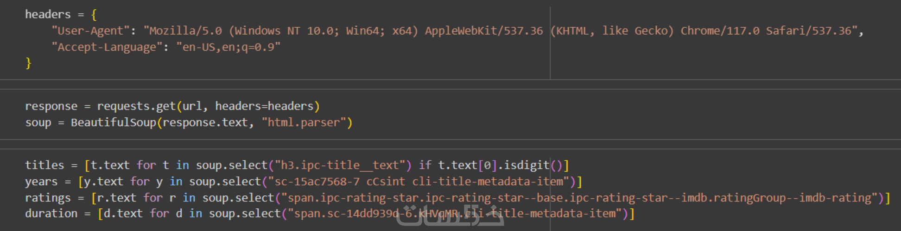Screen dimensions: 901x231
Task: Click the BeautifulSoup function name
Action: click(114, 122)
